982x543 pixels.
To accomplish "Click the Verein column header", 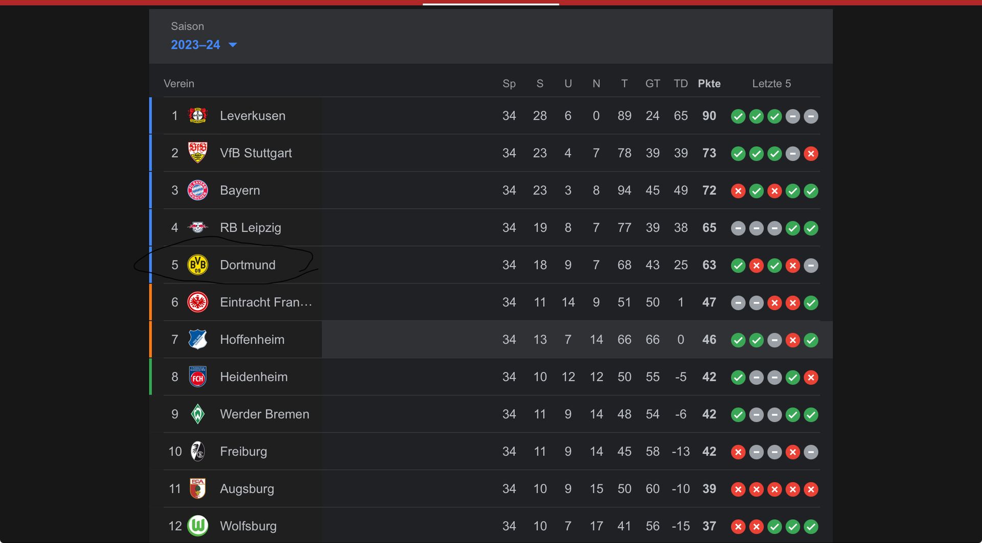I will [x=179, y=83].
